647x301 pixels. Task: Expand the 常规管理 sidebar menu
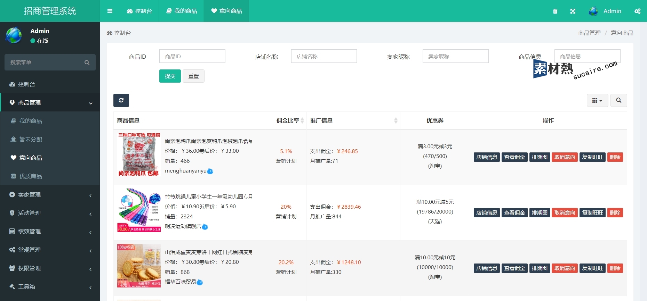point(50,250)
